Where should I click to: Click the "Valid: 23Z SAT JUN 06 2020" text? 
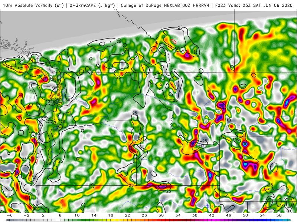(x=261, y=5)
